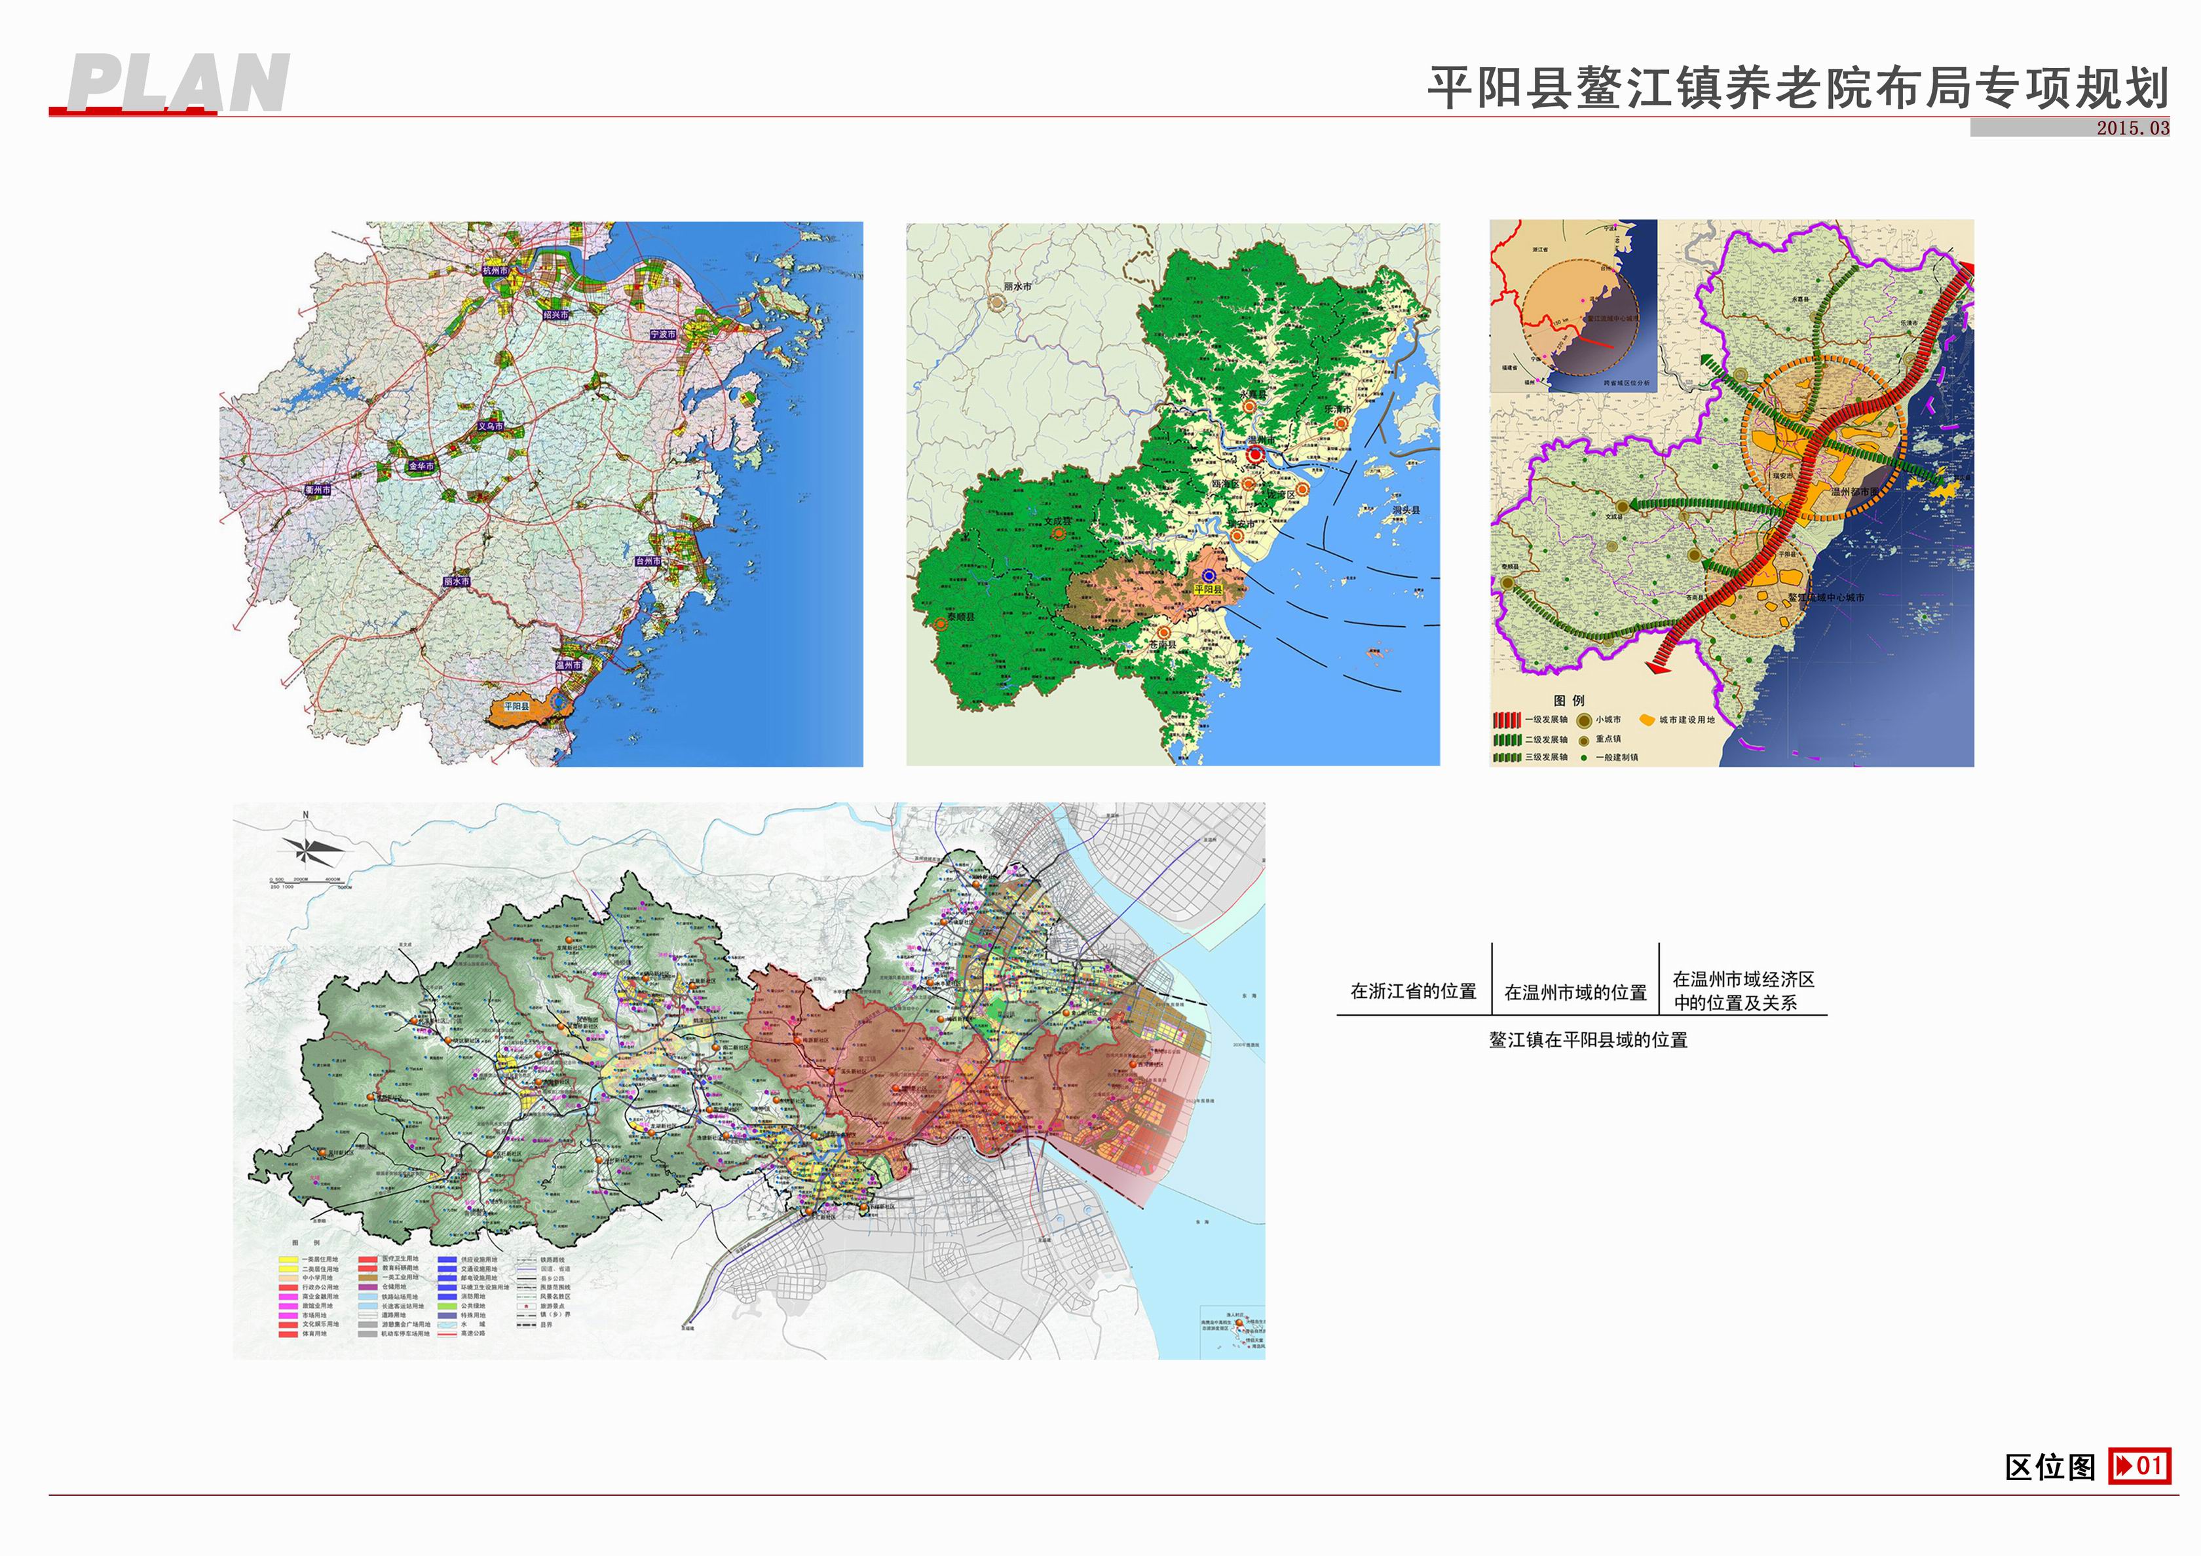Click 乐清市 marker on green map
Screen dimensions: 2201x1556
coord(1340,422)
